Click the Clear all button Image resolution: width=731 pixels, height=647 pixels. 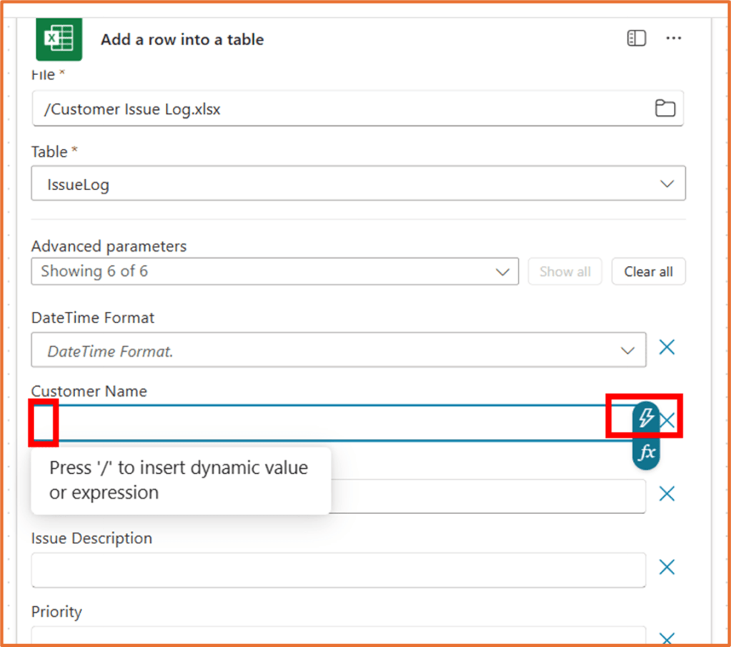[648, 272]
